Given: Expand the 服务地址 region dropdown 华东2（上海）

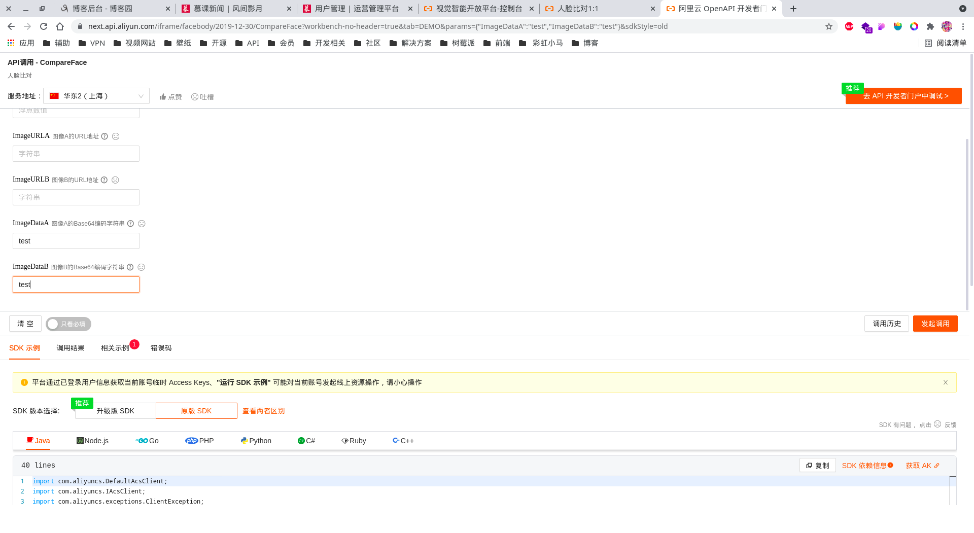Looking at the screenshot, I should pos(96,96).
